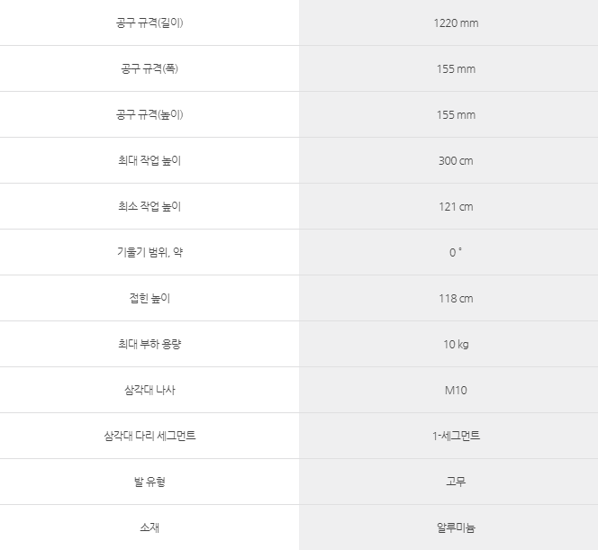The height and width of the screenshot is (550, 598).
Task: Click the 1220 mm value
Action: (x=456, y=23)
